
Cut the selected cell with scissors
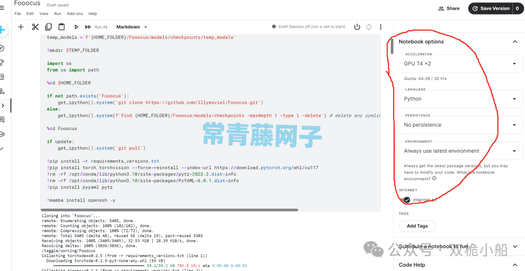click(35, 27)
